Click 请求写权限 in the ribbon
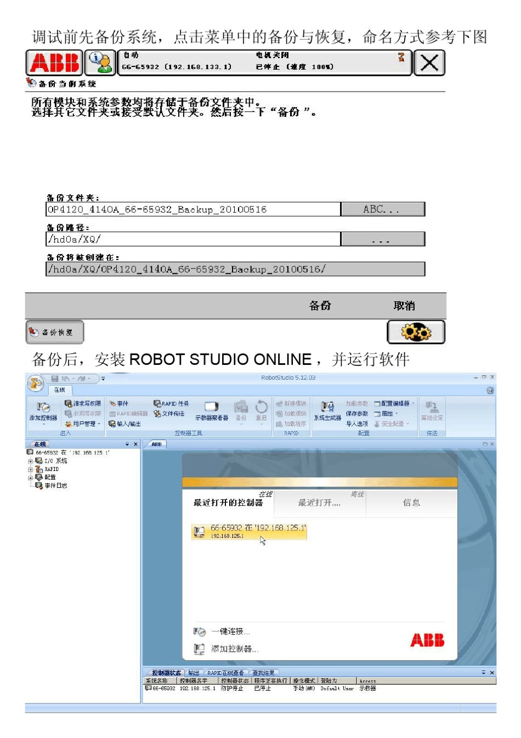Viewport: 521px width, 738px height. pyautogui.click(x=83, y=403)
